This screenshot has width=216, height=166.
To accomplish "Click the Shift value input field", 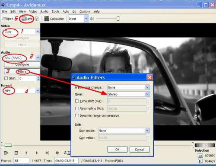I will tap(28, 78).
